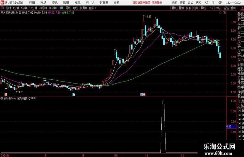Click the 解 marker below the chart
The height and width of the screenshot is (157, 244).
(x=74, y=94)
